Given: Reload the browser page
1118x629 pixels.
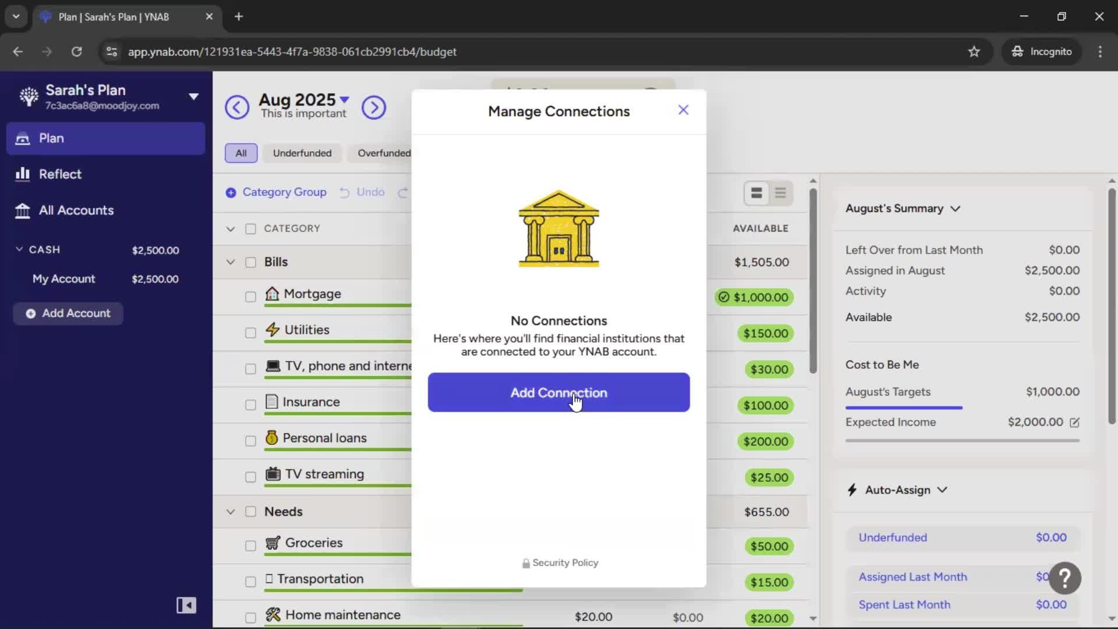Looking at the screenshot, I should click(x=76, y=52).
